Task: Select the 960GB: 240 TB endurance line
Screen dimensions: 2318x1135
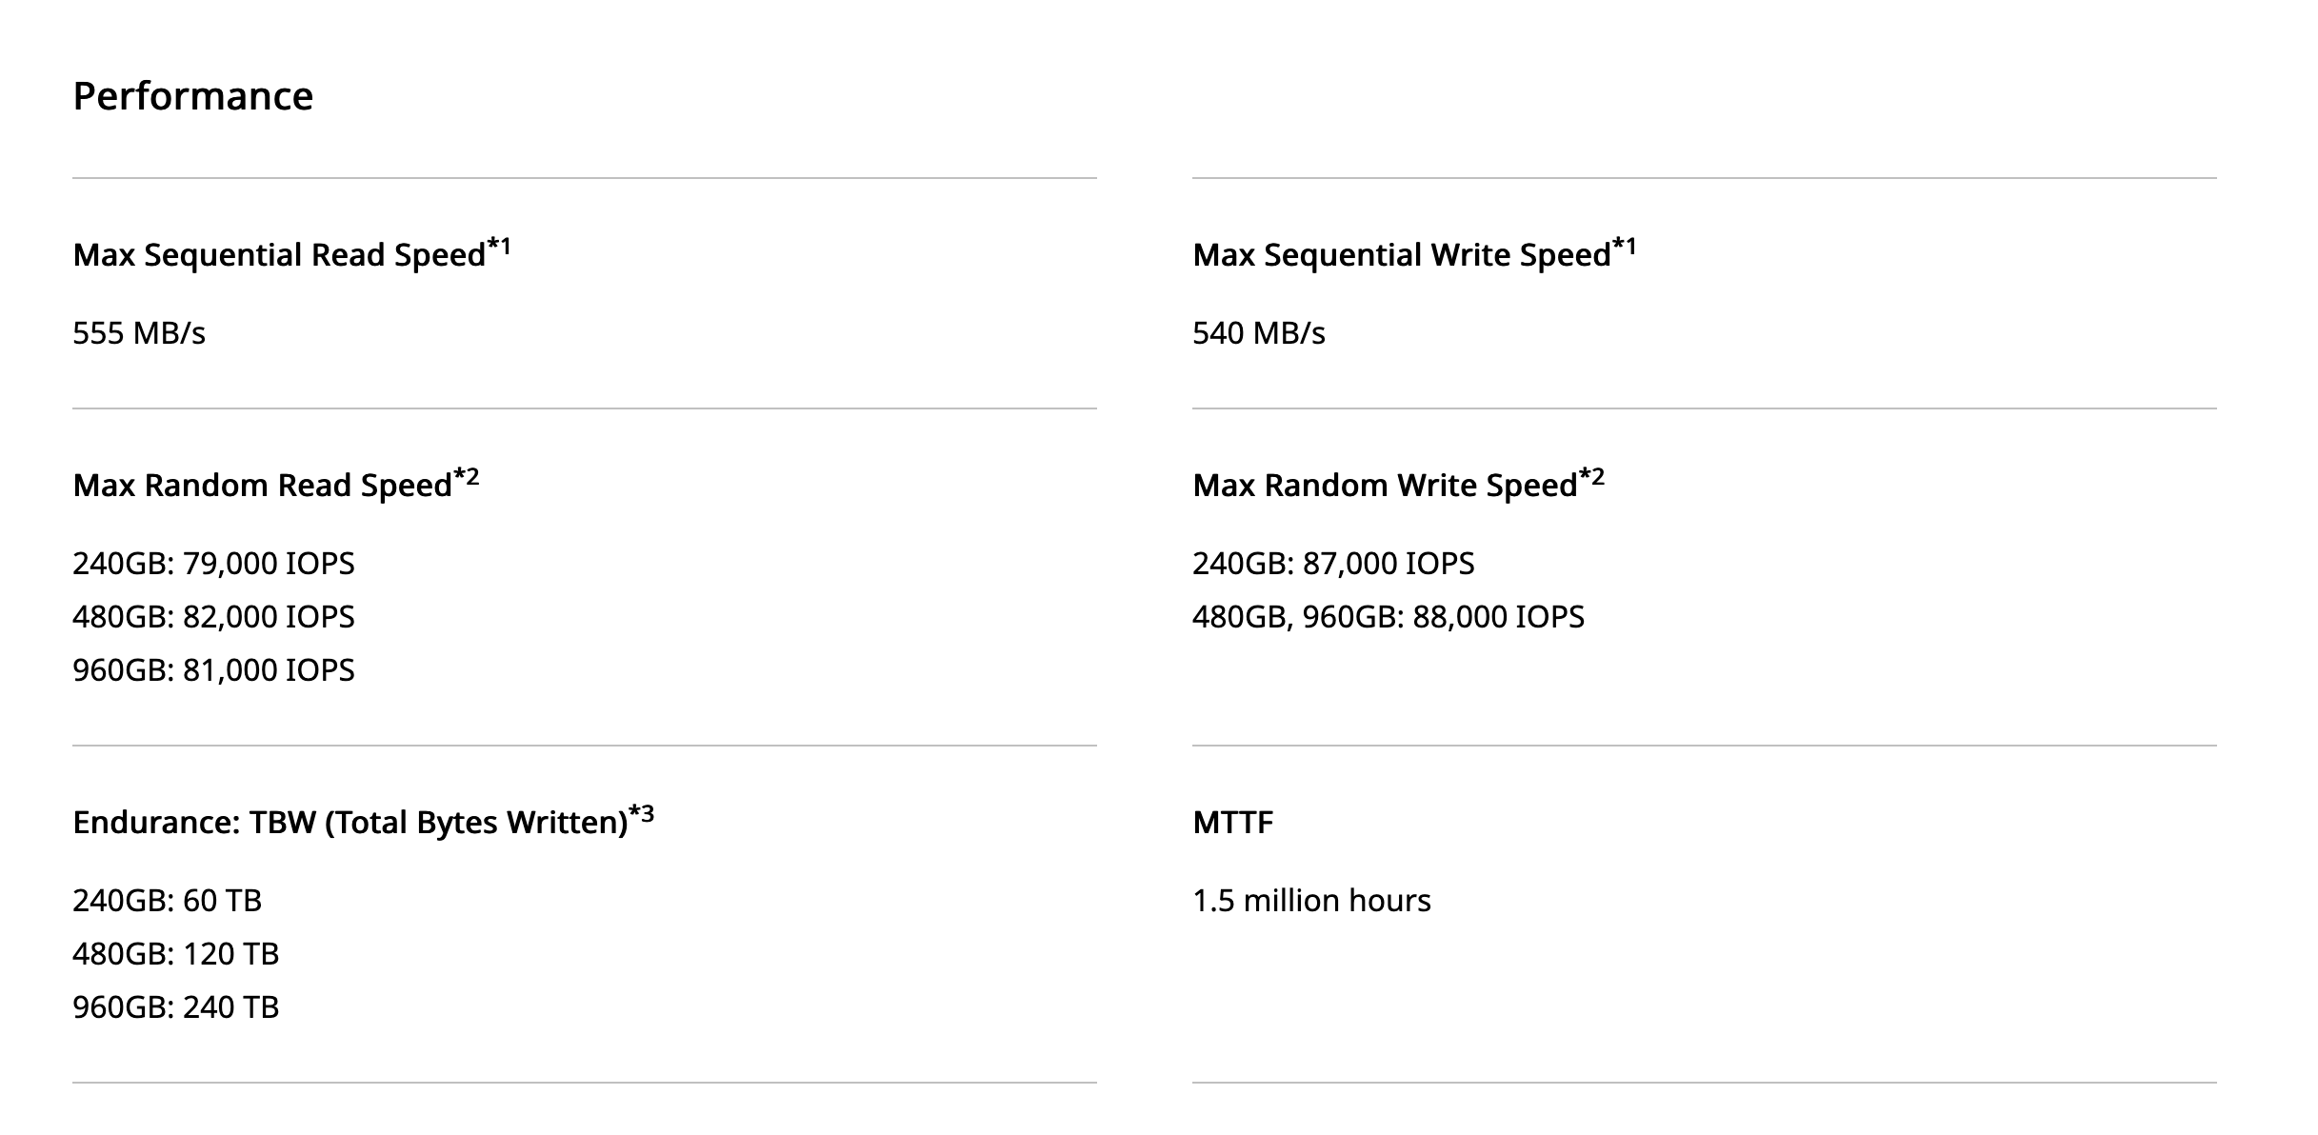Action: tap(175, 1007)
